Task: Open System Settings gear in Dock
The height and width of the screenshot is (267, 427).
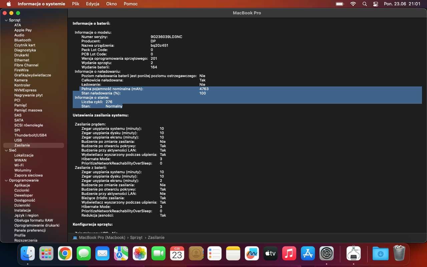Action: tap(327, 254)
